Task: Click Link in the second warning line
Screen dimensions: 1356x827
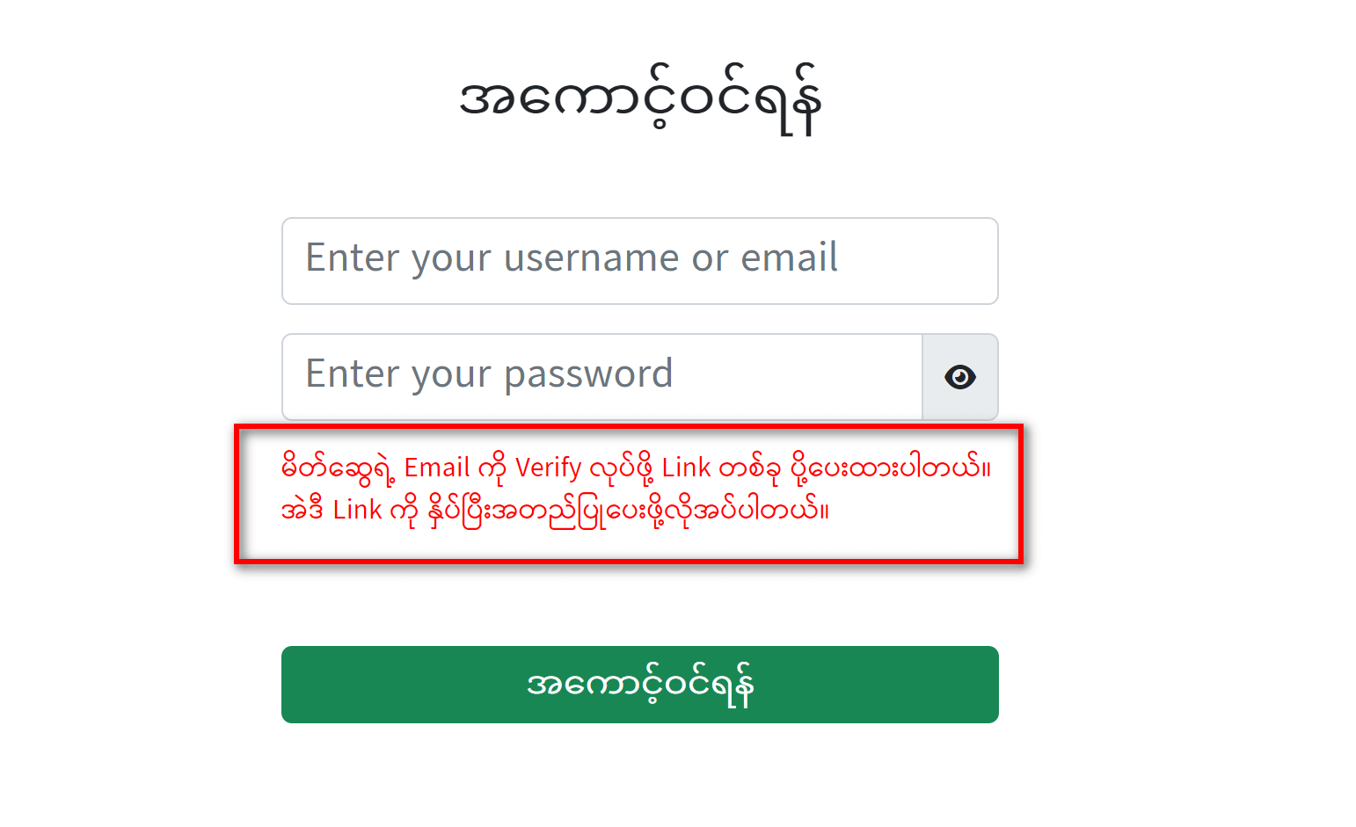Action: pos(357,510)
